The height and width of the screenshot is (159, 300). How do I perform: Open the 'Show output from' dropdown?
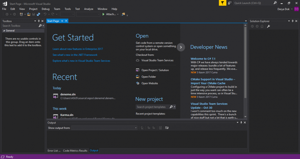pyautogui.click(x=104, y=128)
